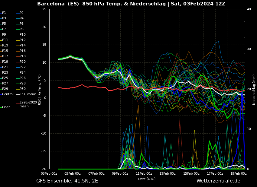Select the 07Feb 00z date label
The height and width of the screenshot is (187, 257).
96,173
